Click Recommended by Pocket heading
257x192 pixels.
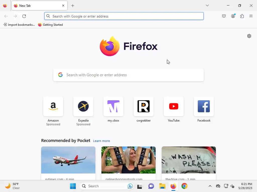point(66,140)
